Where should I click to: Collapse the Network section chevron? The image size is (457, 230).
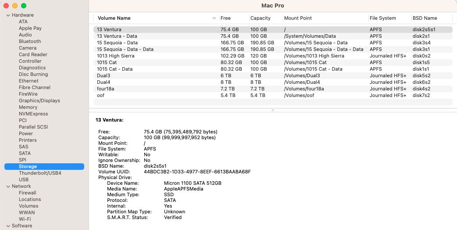coord(8,186)
